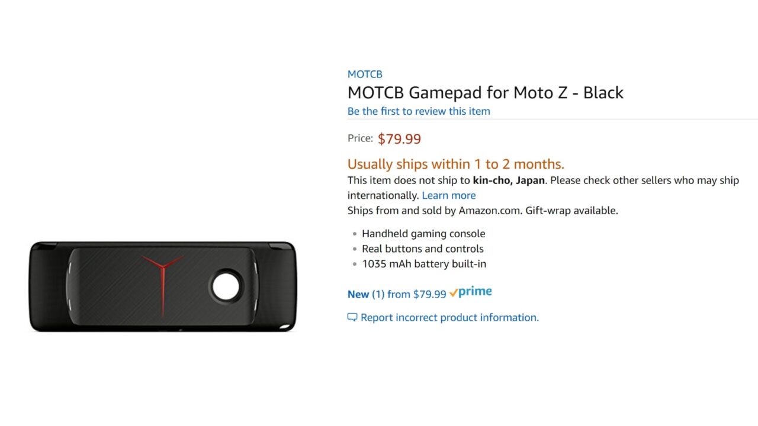Open the MOTCB brand link
Viewport: 758px width, 426px height.
click(x=365, y=74)
